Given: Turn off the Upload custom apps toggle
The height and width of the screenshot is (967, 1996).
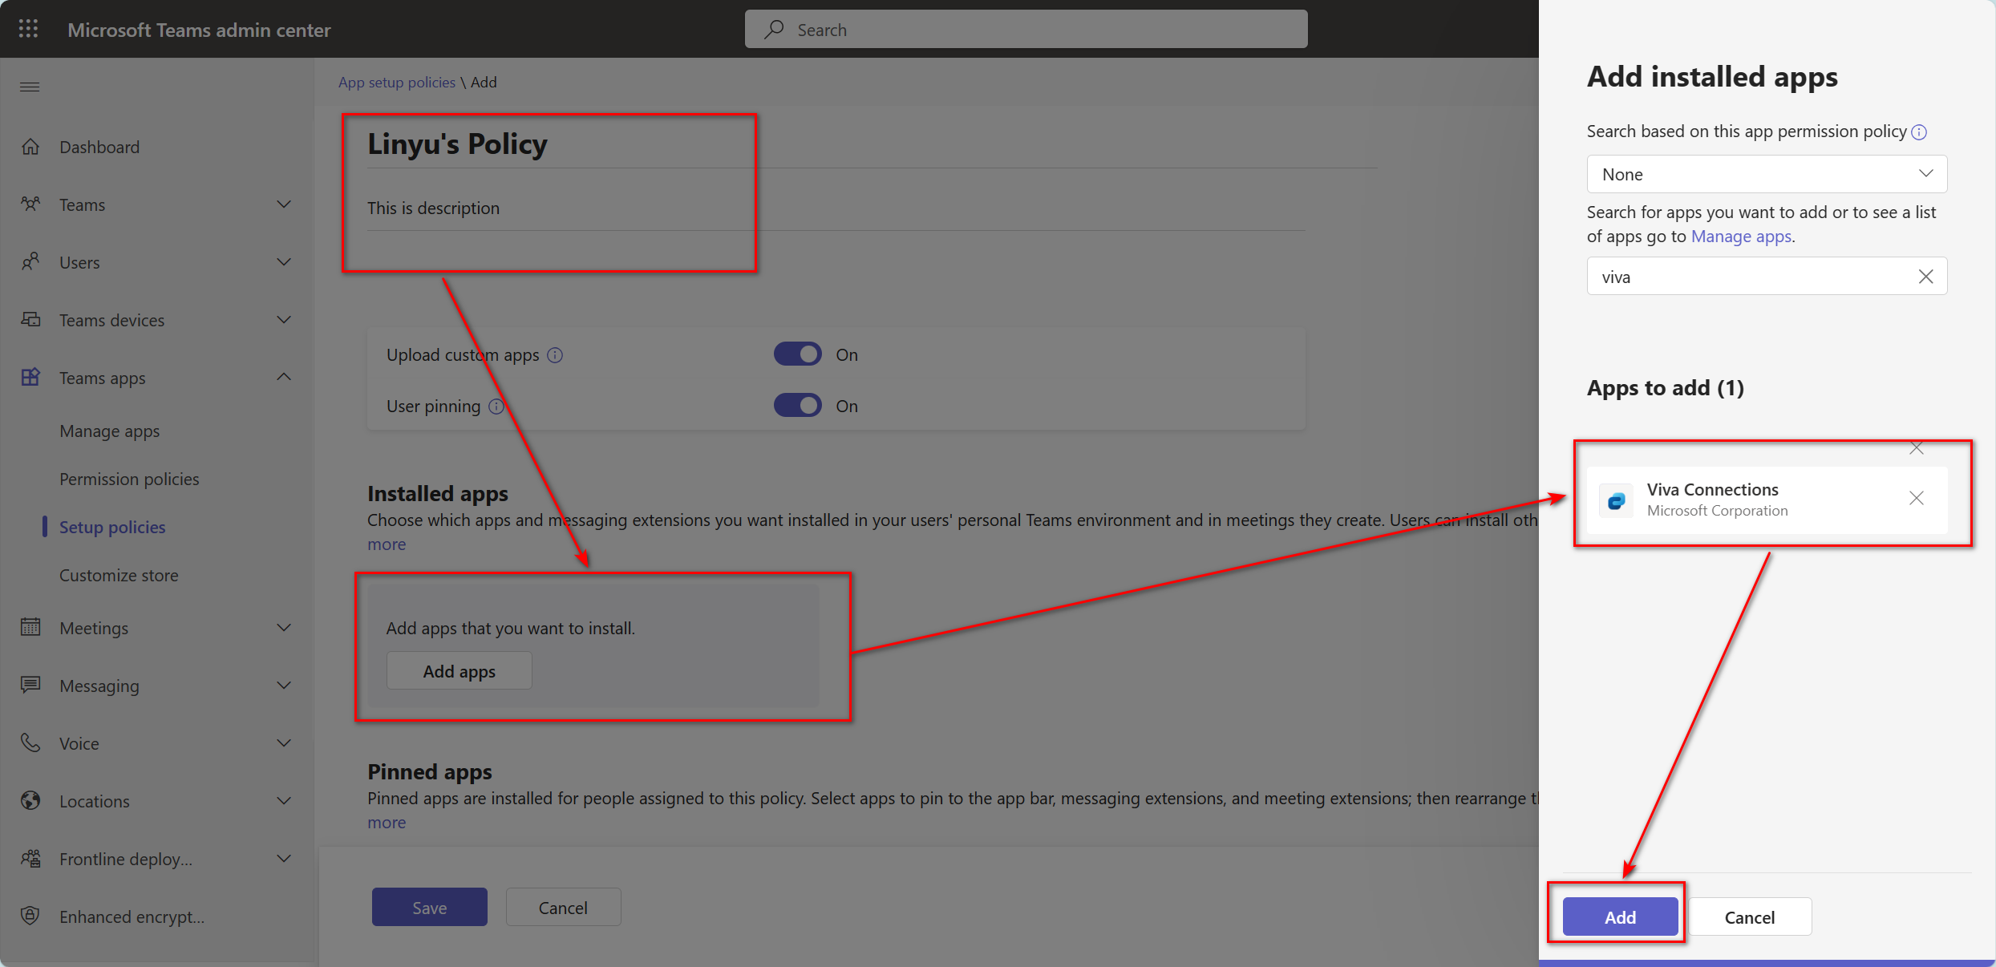Looking at the screenshot, I should tap(797, 354).
